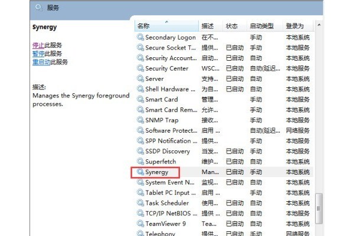Click the gear icon beside Security Center
This screenshot has height=236, width=354.
(140, 68)
